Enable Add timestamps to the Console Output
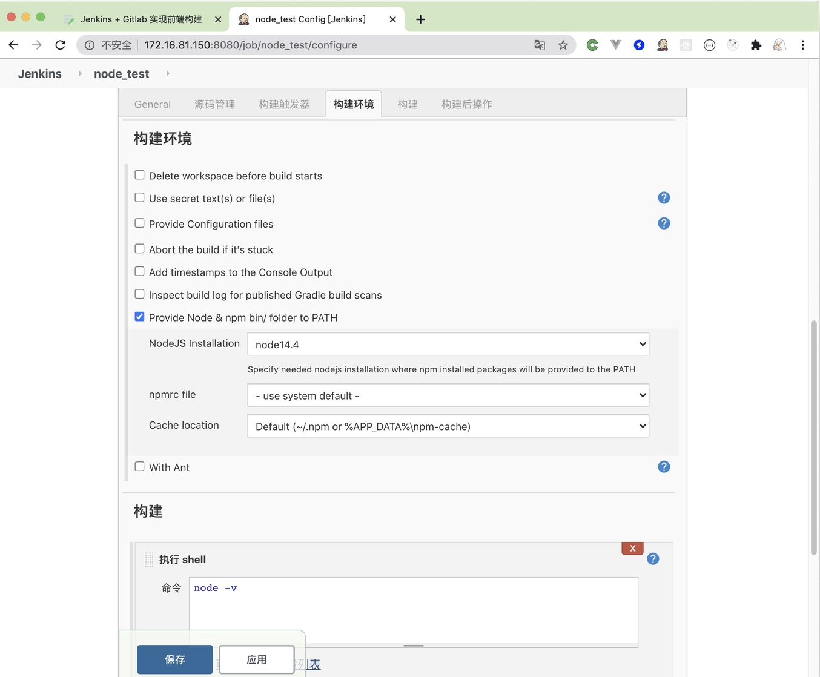Screen dimensions: 820x677 click(x=139, y=271)
